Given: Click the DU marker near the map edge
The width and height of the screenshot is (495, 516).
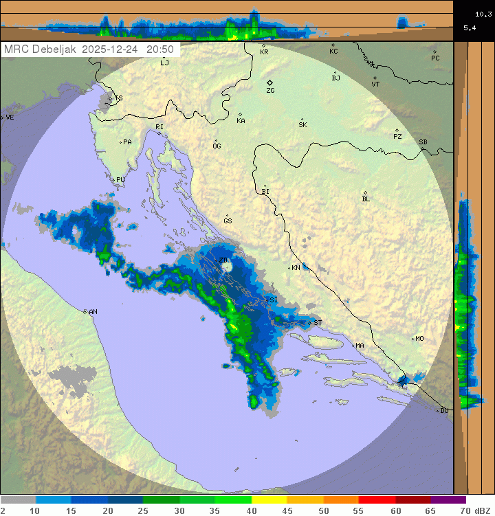Looking at the screenshot, I should click(439, 411).
